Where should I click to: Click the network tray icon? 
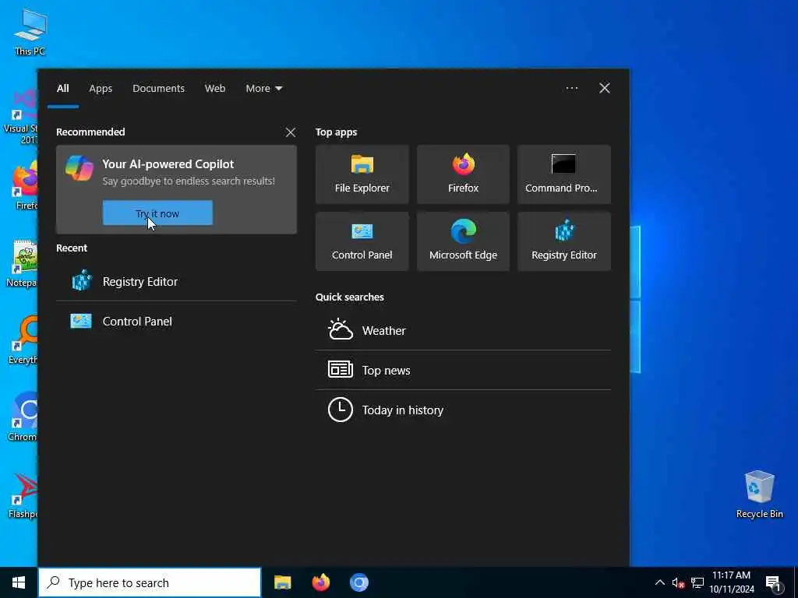697,582
